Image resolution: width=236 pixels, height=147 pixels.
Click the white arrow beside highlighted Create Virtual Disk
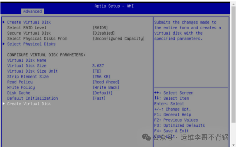pyautogui.click(x=4, y=104)
